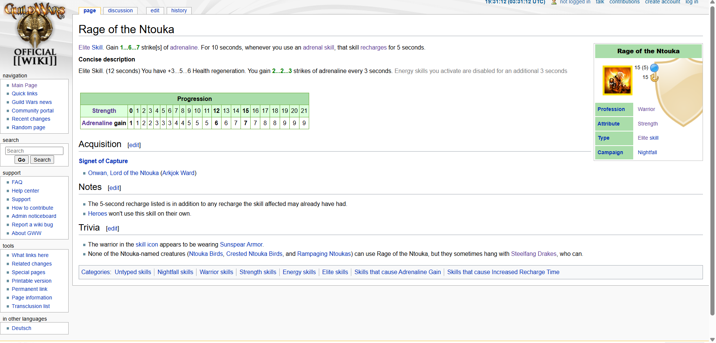
Task: Switch to the discussion tab
Action: point(120,10)
